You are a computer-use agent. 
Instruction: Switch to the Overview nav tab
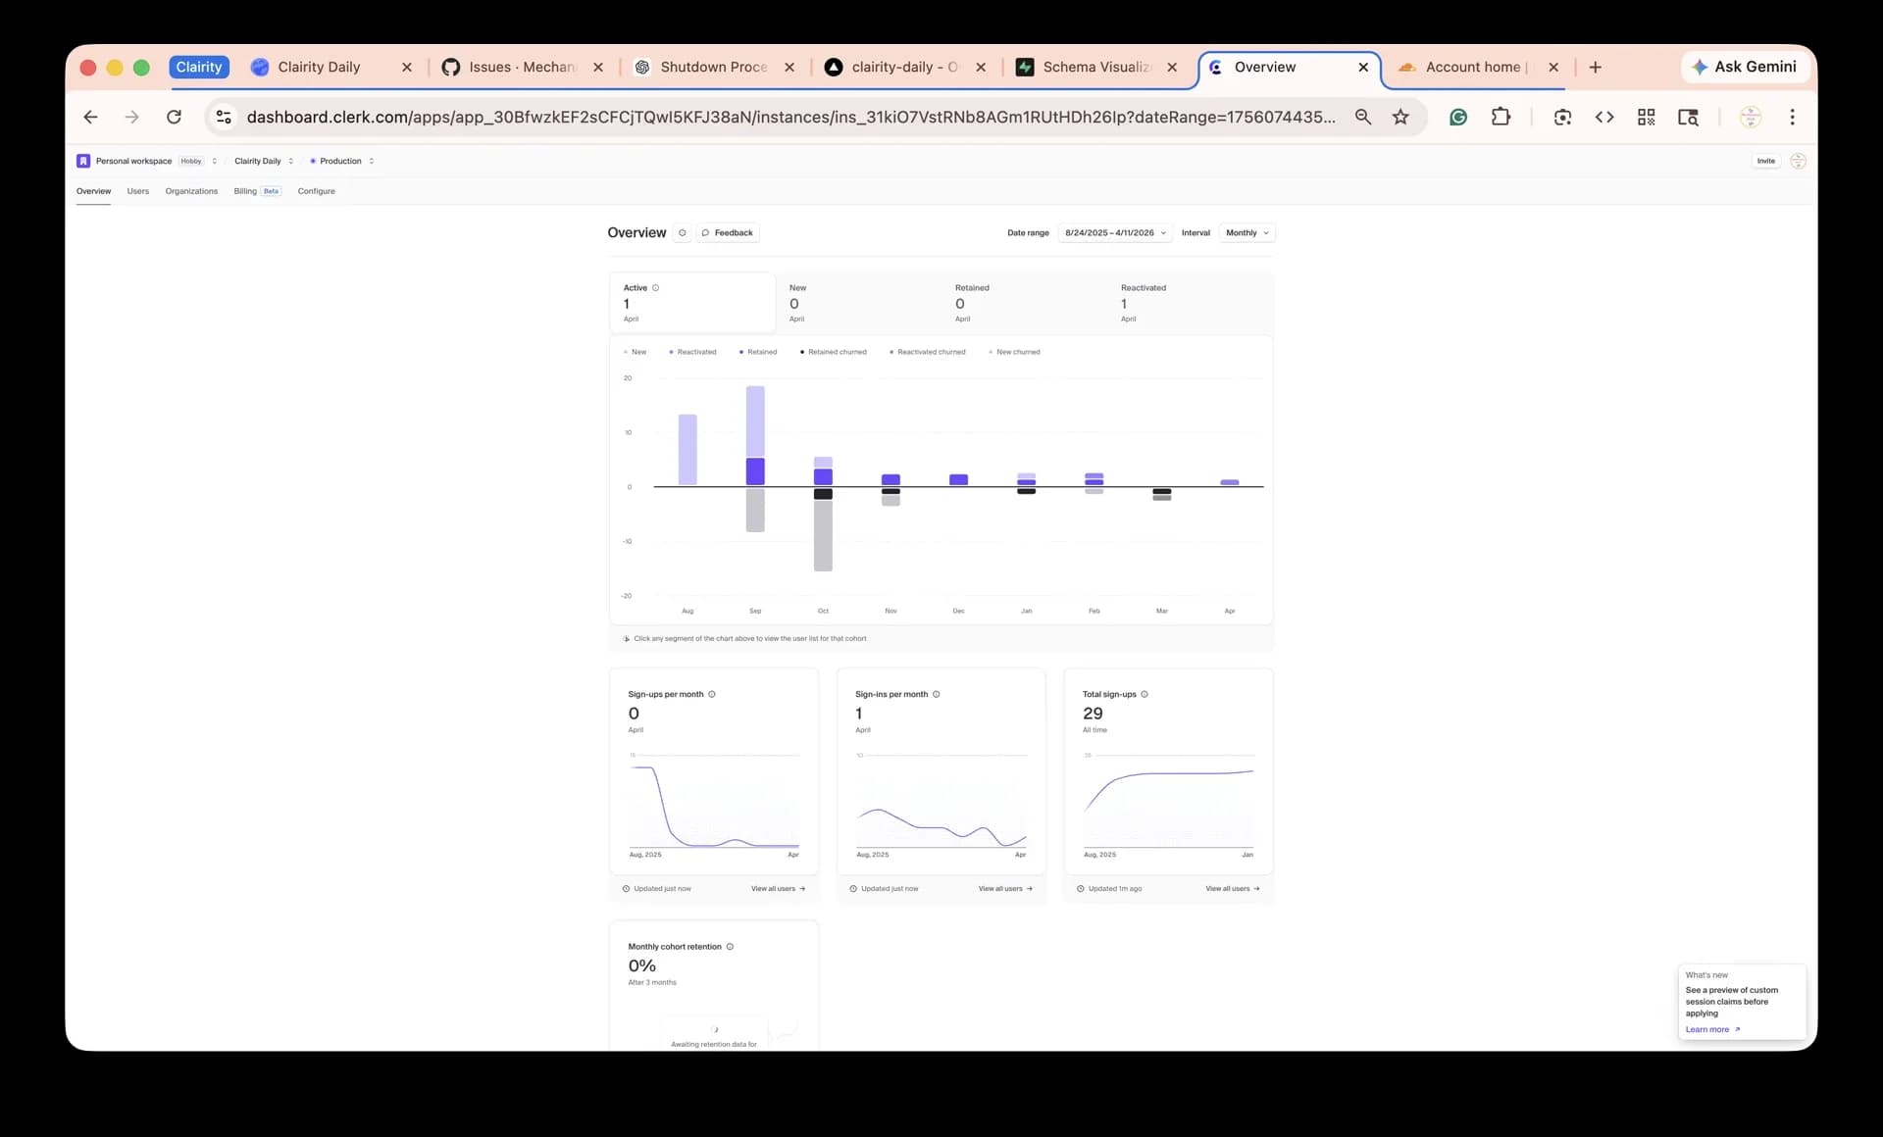93,191
